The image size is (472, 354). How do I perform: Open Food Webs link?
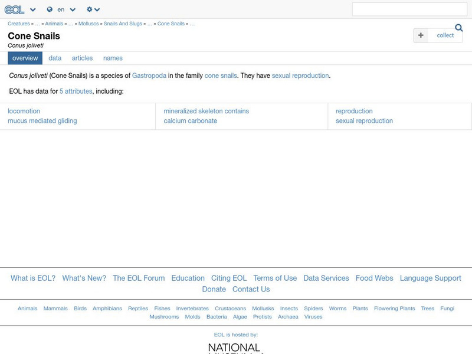pyautogui.click(x=374, y=278)
